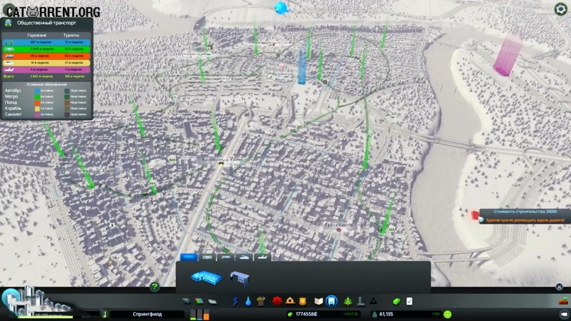Click the yellow ship row in statistics

pos(46,63)
